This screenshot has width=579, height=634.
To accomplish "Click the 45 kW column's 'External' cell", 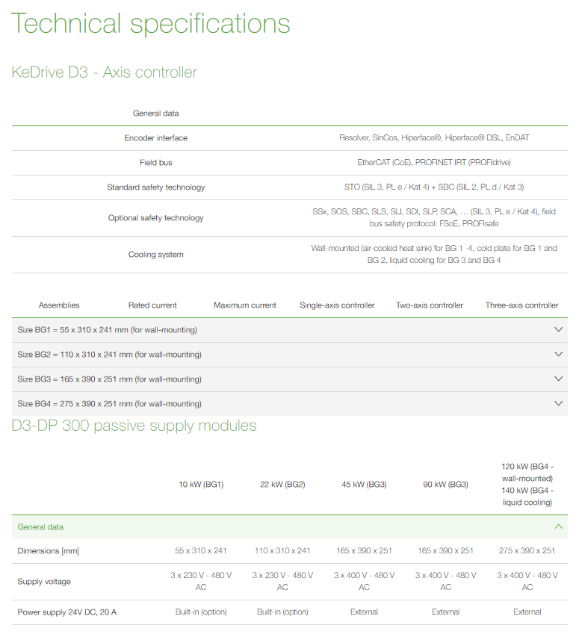I will (364, 612).
